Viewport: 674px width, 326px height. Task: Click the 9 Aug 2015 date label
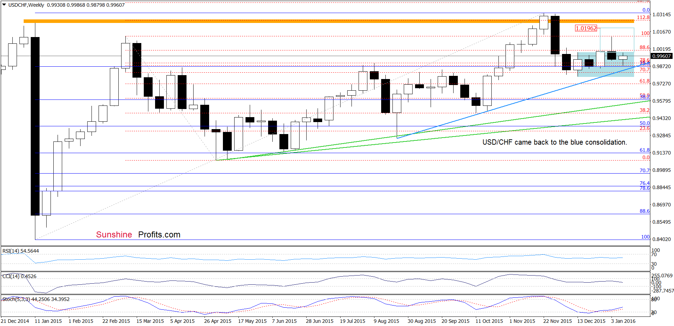(386, 321)
